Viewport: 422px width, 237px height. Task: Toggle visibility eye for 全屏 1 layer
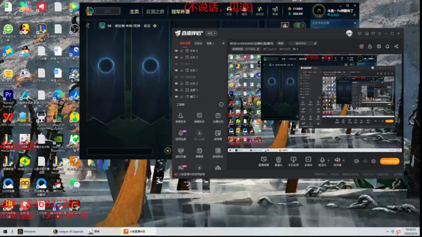coord(176,90)
